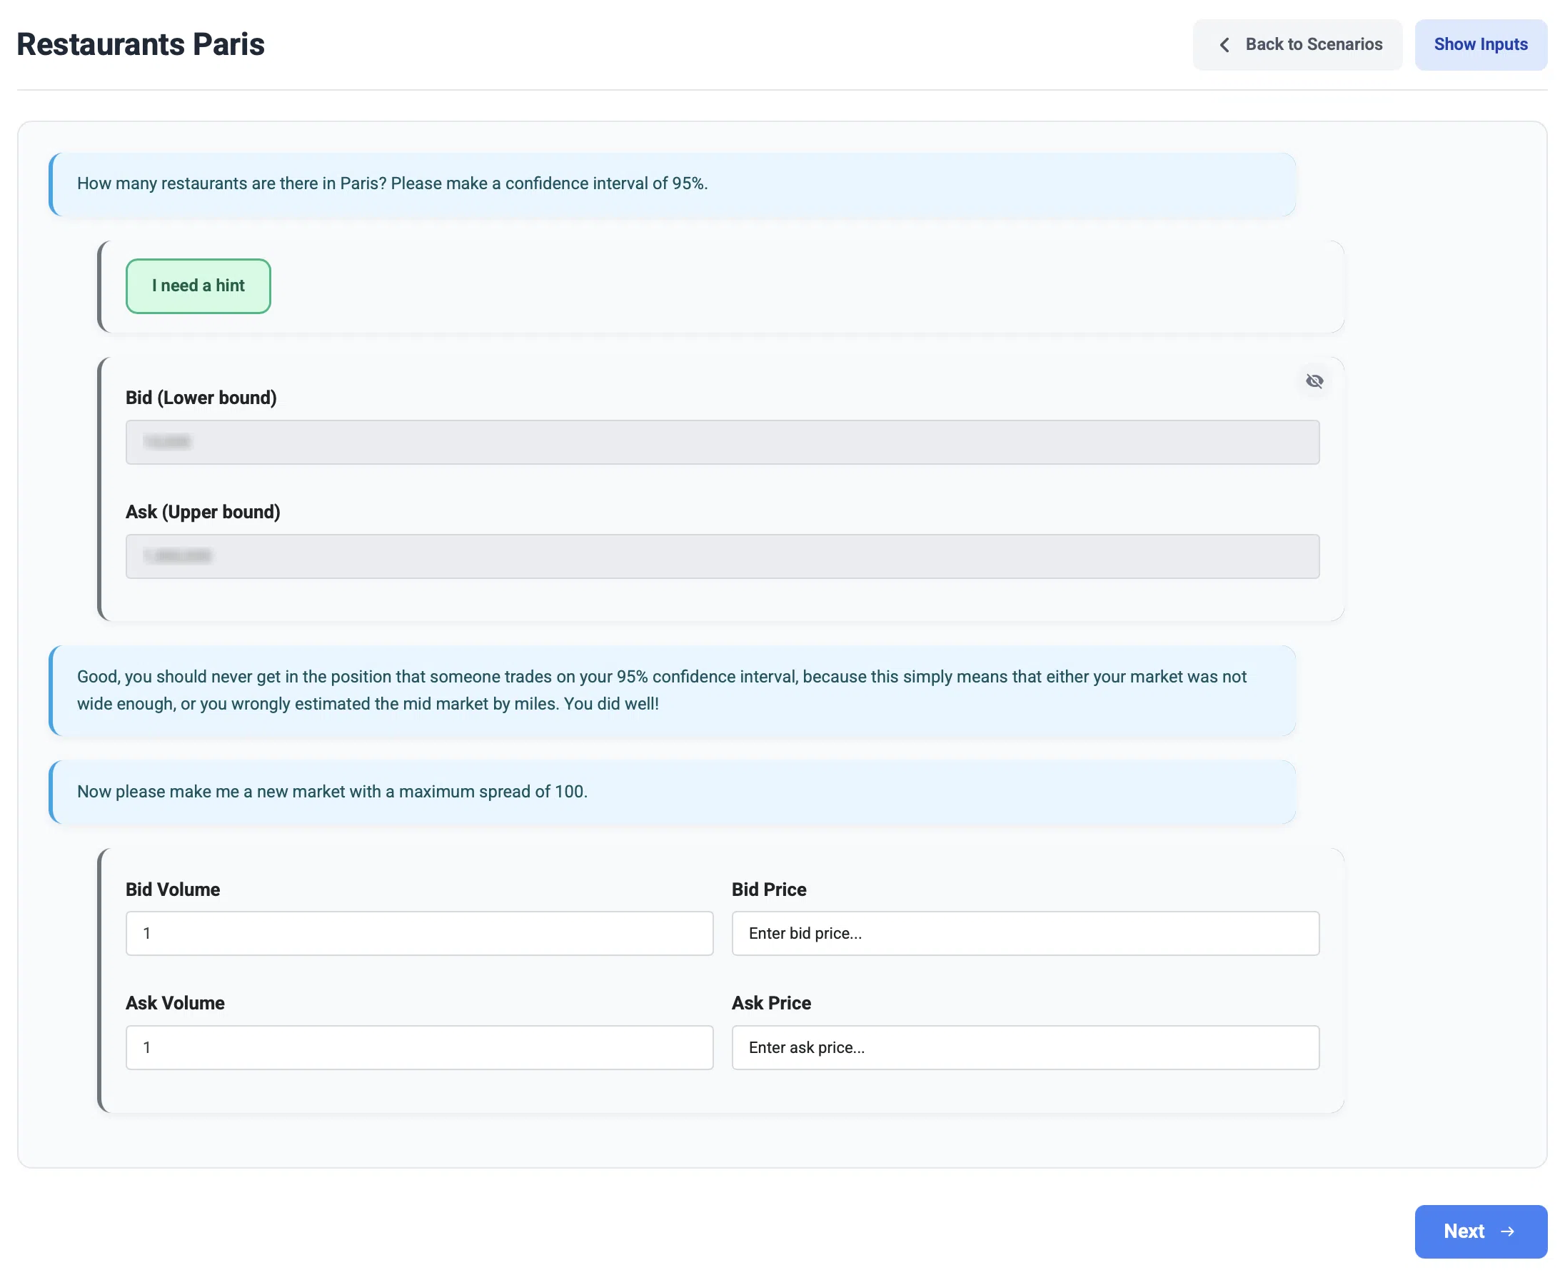The image size is (1565, 1275).
Task: Click the Ask (Upper bound) label
Action: pos(203,512)
